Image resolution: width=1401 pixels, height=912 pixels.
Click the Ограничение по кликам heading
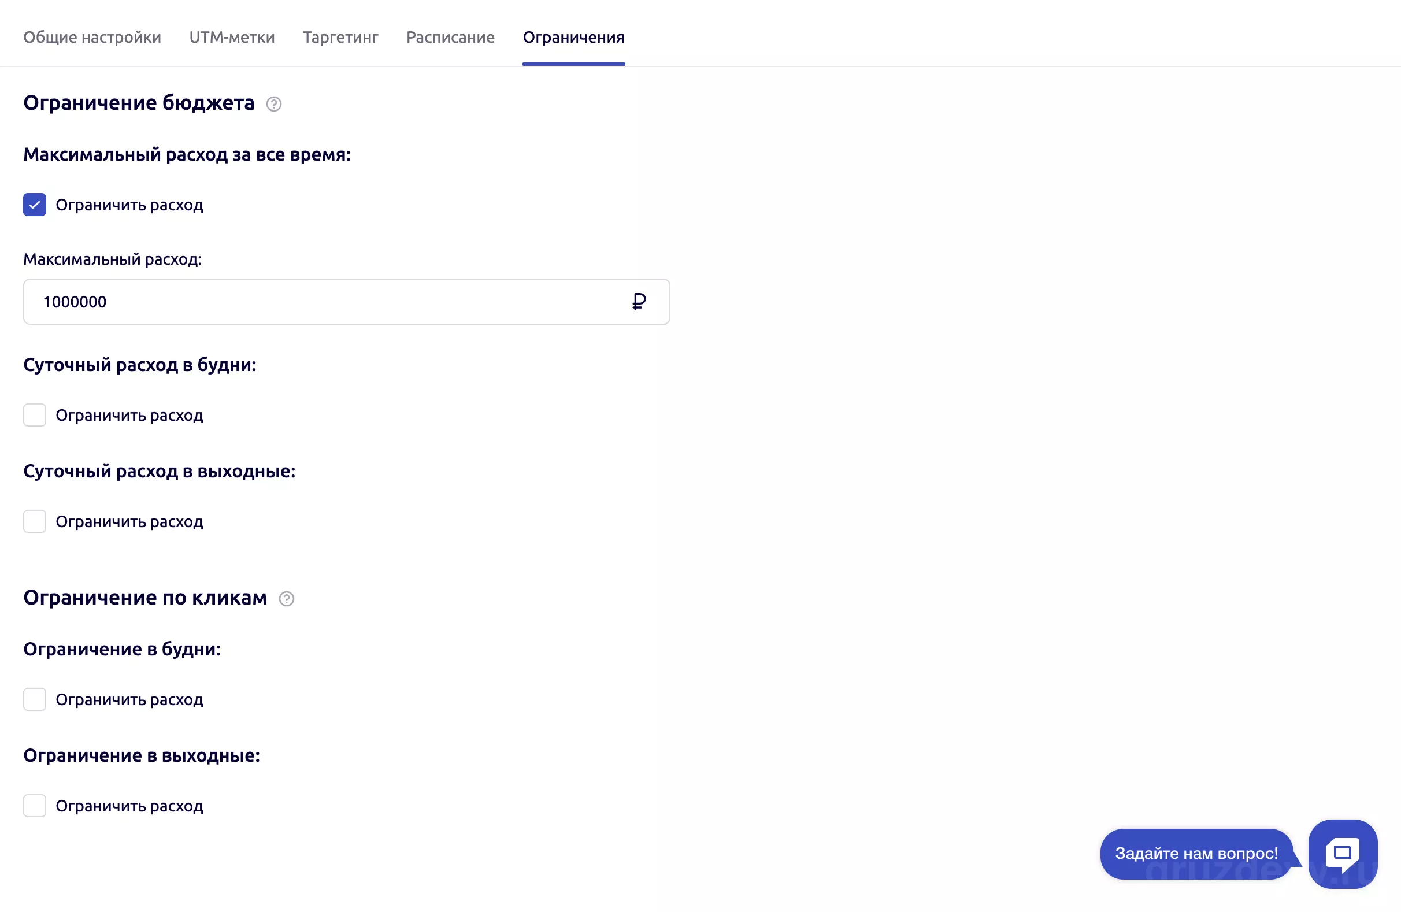tap(146, 598)
